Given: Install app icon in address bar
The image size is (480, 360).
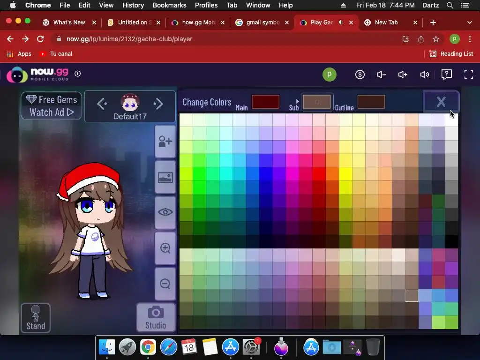Looking at the screenshot, I should (x=405, y=39).
